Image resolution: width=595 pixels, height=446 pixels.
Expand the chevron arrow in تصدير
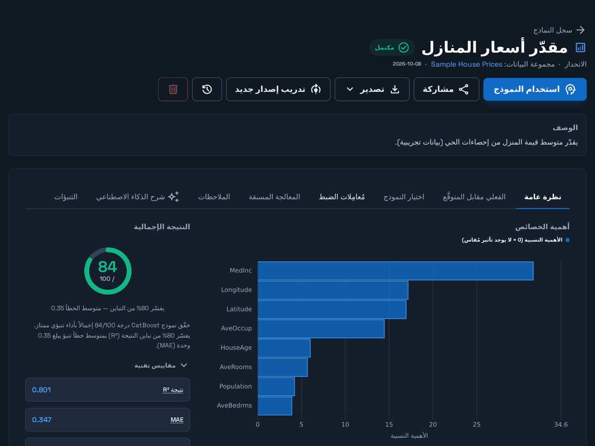tap(350, 89)
